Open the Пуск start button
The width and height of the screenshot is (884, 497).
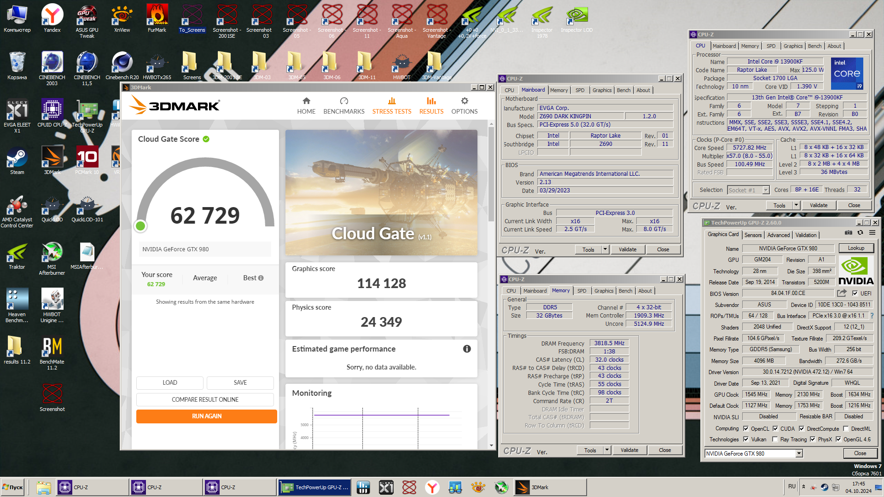[13, 487]
